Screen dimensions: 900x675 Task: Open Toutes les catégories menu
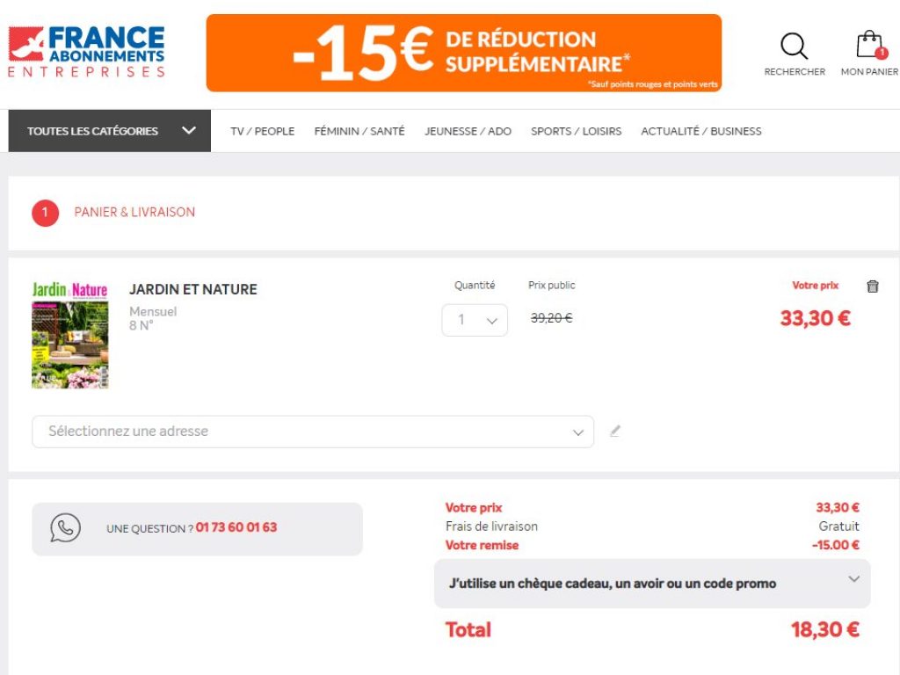tap(110, 131)
